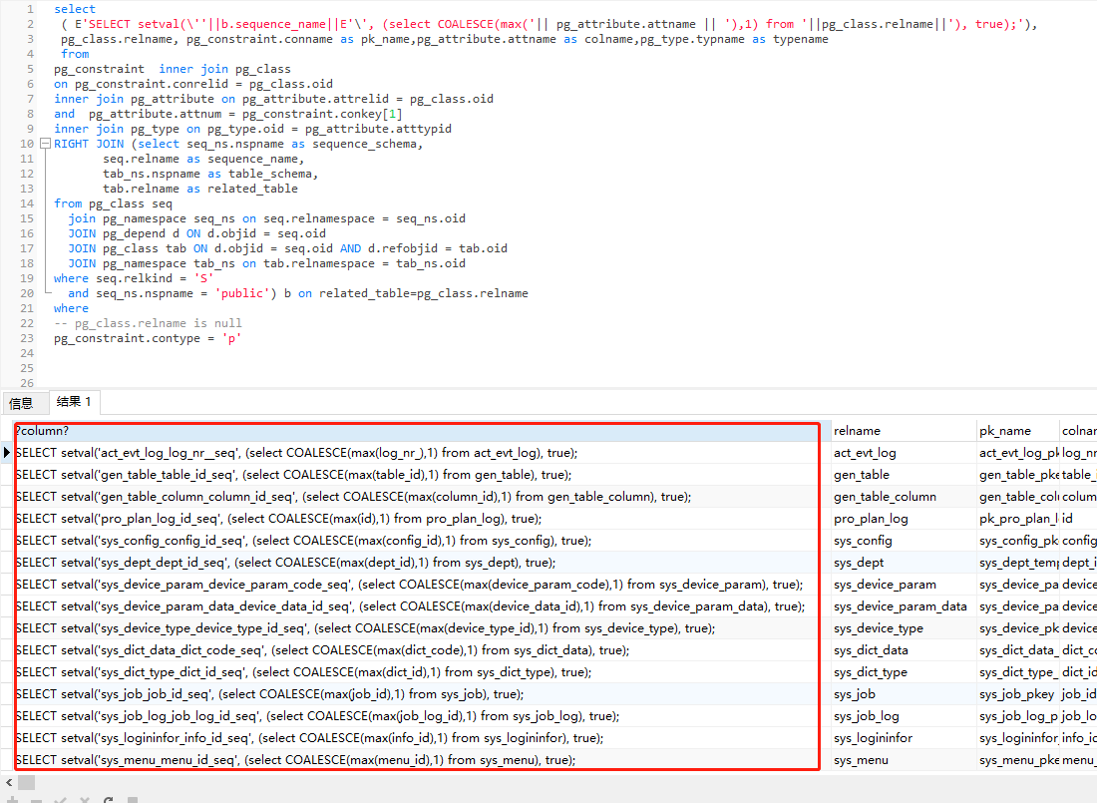
Task: Discard changes with the X icon
Action: pyautogui.click(x=85, y=800)
